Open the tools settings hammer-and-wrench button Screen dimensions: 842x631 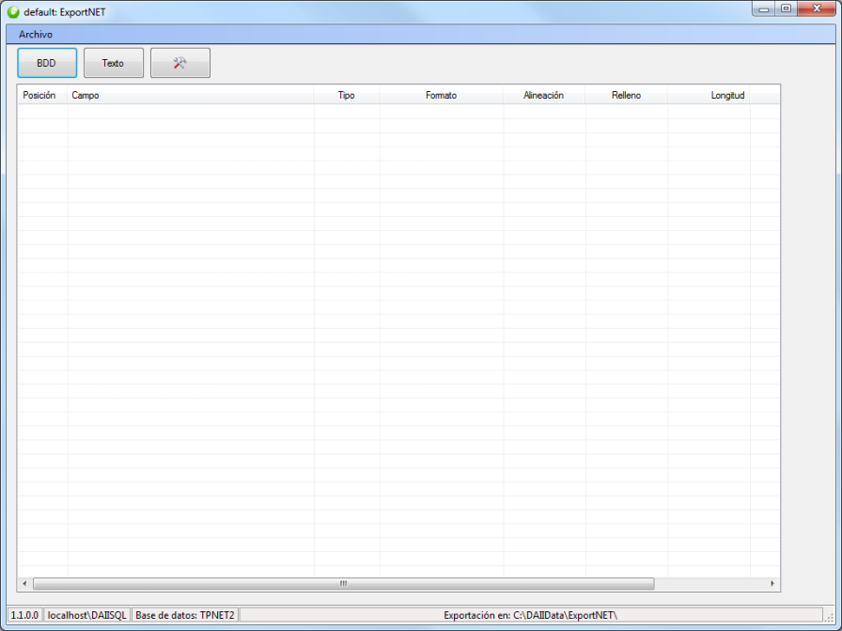tap(179, 63)
